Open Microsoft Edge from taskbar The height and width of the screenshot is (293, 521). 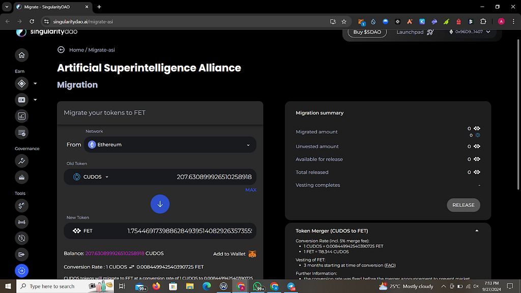tap(207, 286)
